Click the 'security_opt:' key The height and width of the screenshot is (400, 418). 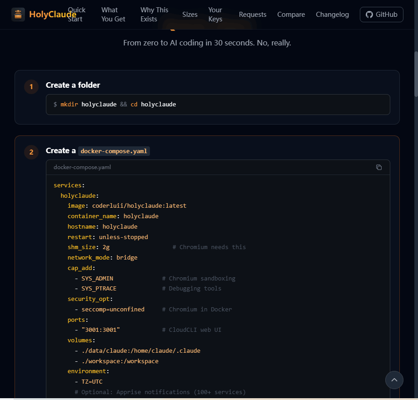click(90, 299)
